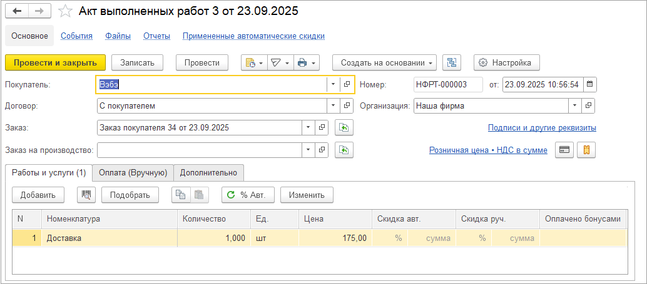Viewport: 647px width, 284px height.
Task: Open the Организация Наша фирма record card
Action: point(588,105)
